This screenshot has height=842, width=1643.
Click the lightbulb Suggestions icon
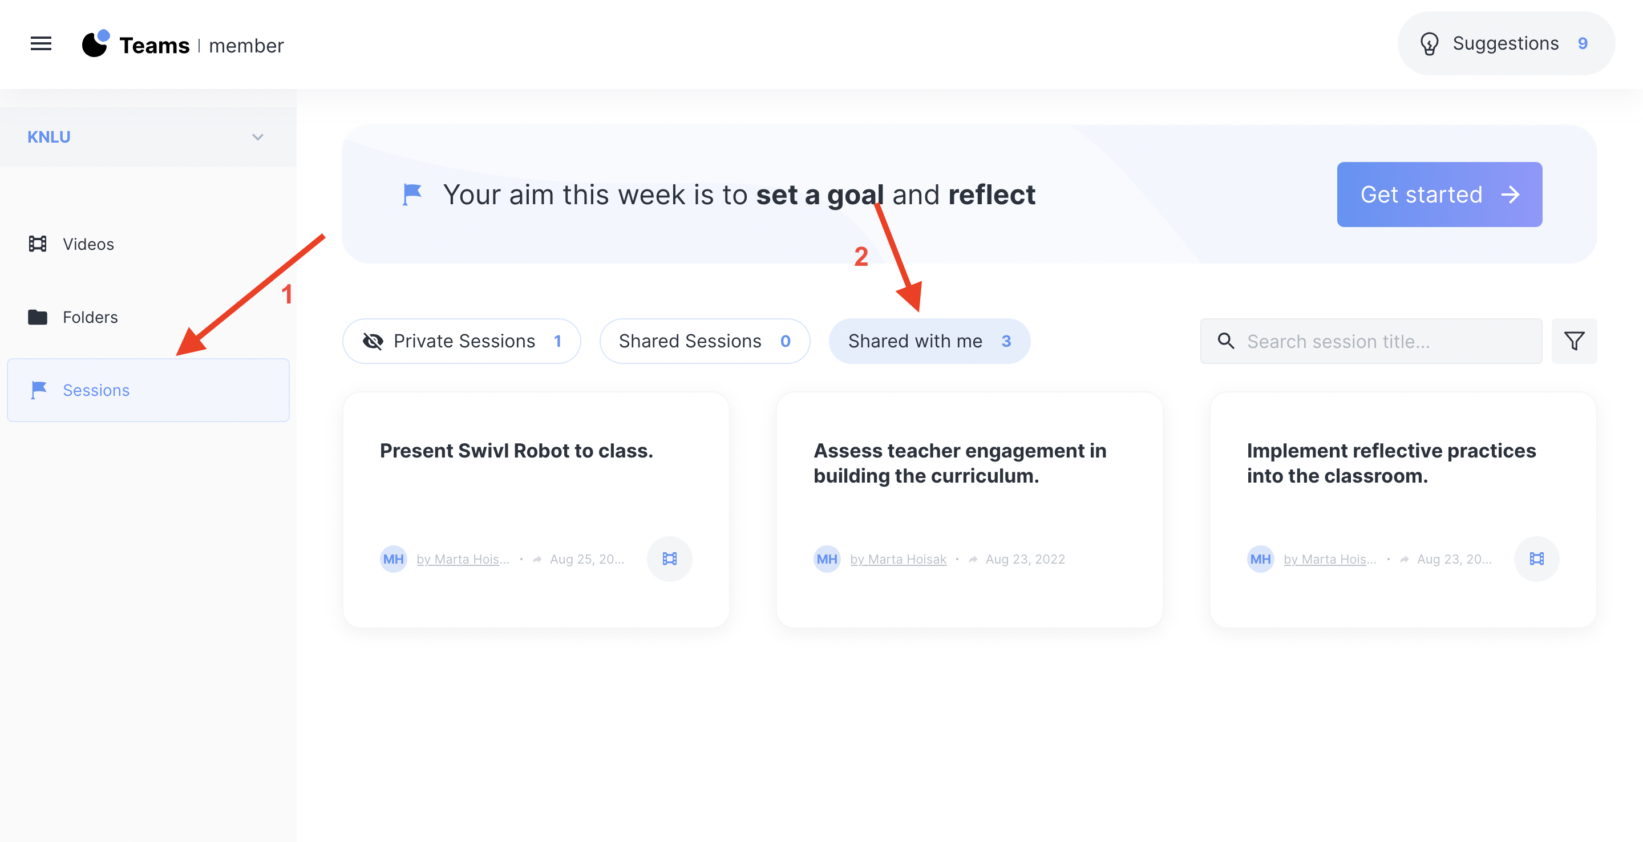(1428, 44)
